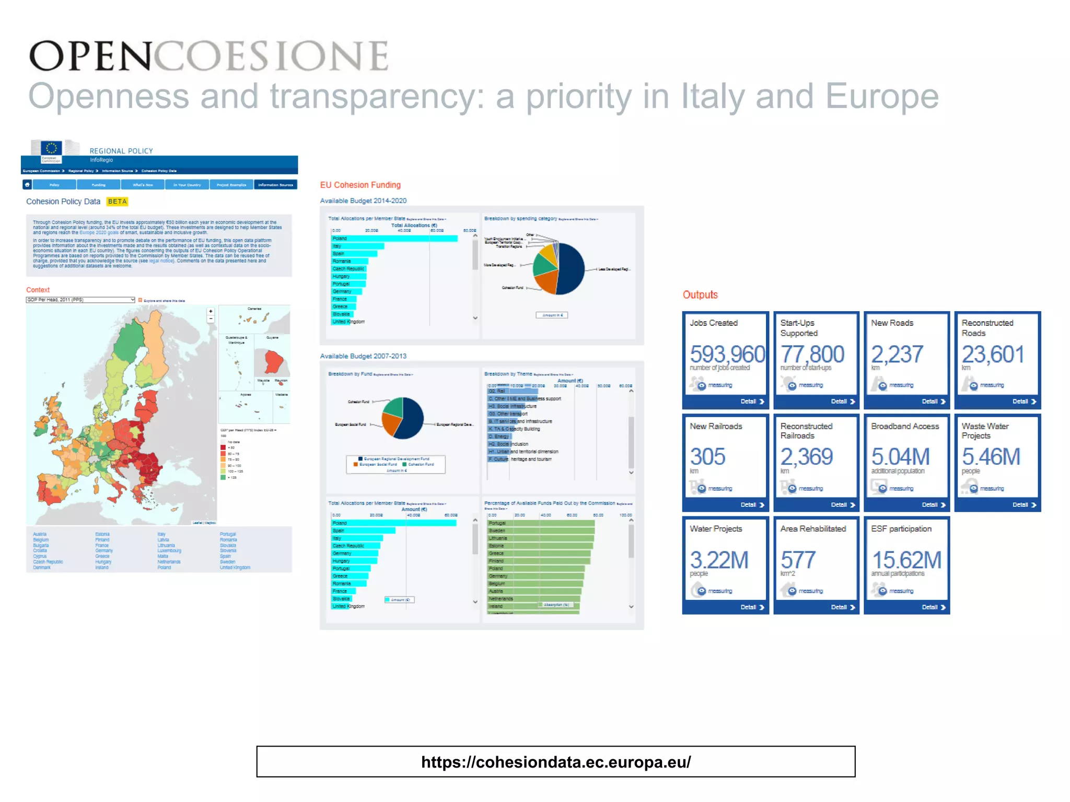The width and height of the screenshot is (1070, 802).
Task: Click measuring eye icon on Water Projects card
Action: coord(702,591)
